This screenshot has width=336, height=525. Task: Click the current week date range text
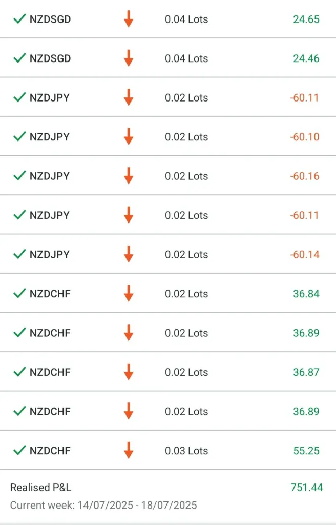103,506
